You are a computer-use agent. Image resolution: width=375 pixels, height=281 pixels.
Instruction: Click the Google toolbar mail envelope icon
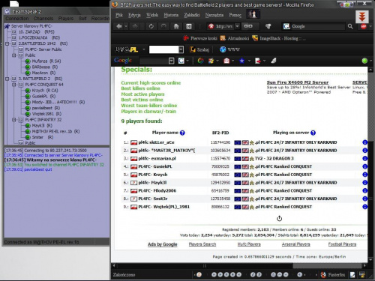(x=226, y=61)
